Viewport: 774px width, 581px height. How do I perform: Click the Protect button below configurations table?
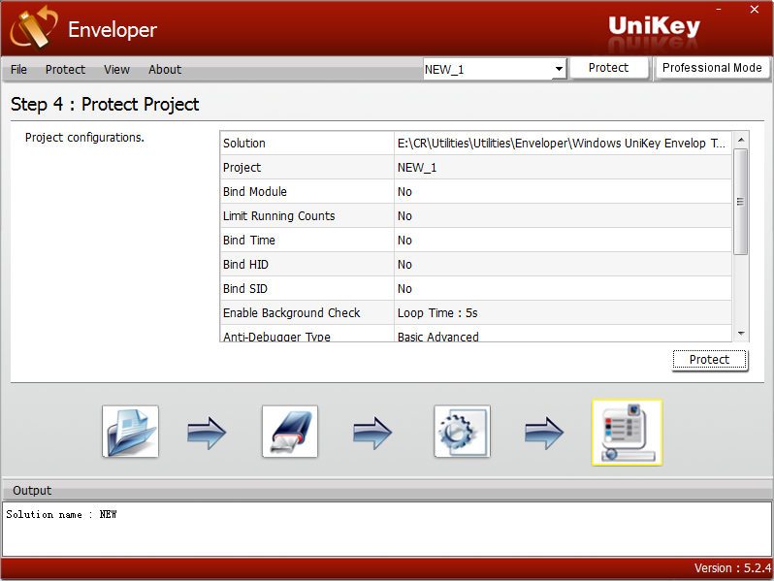tap(710, 360)
